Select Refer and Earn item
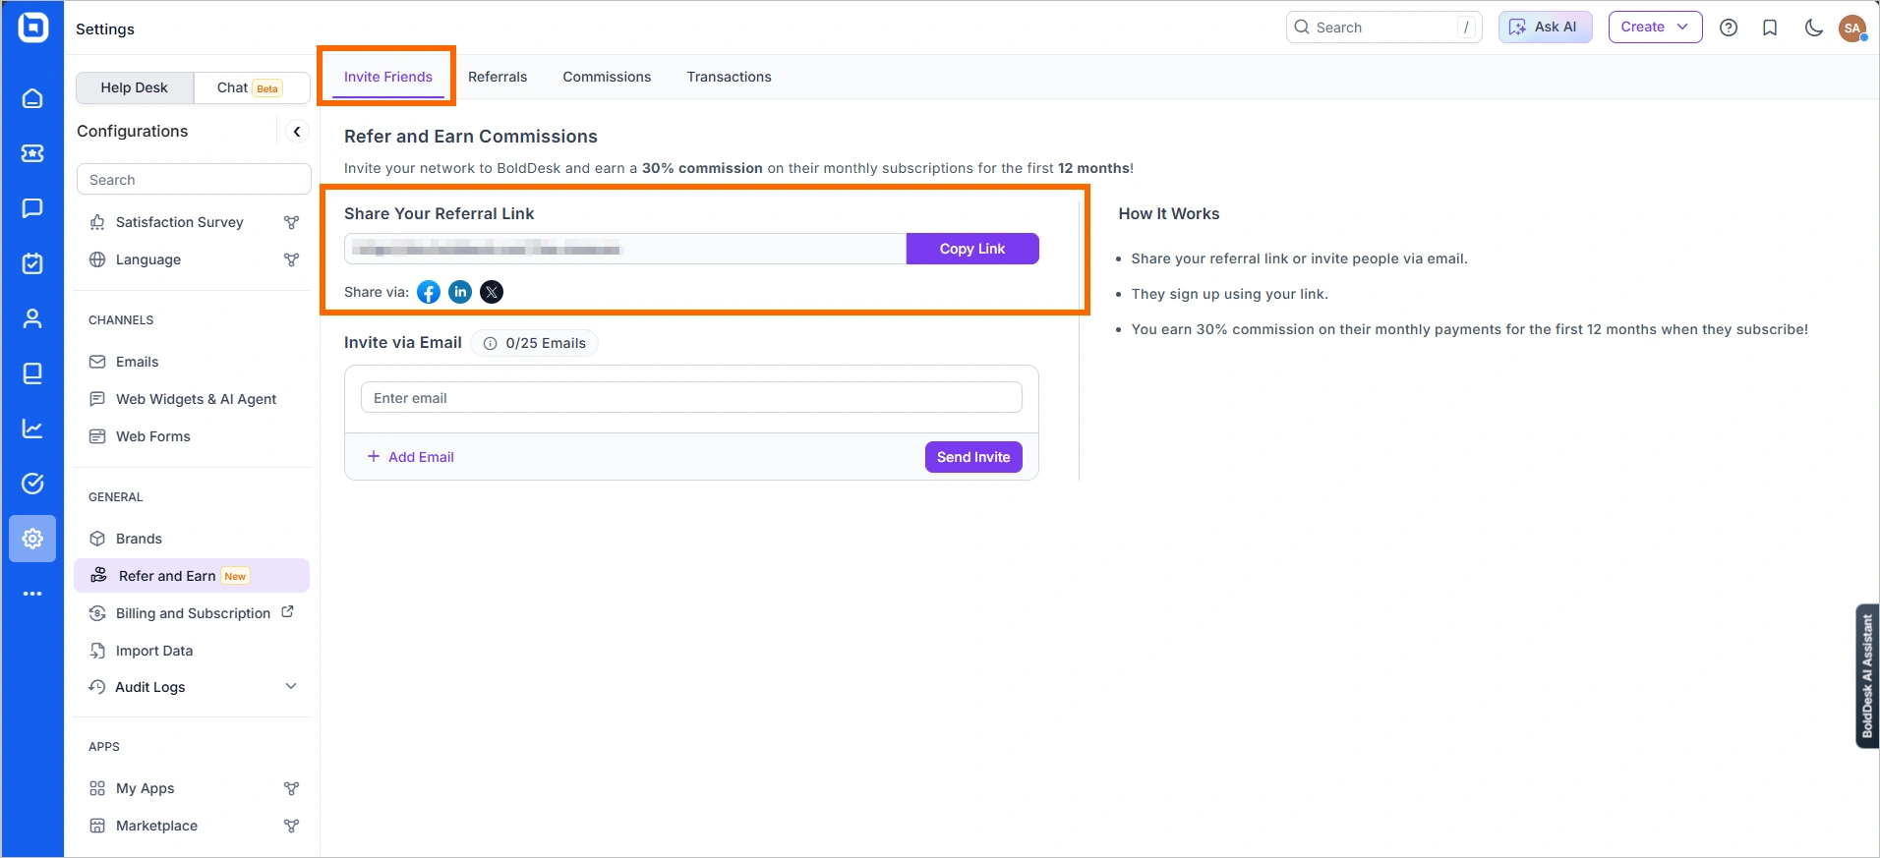The height and width of the screenshot is (858, 1880). [x=193, y=576]
